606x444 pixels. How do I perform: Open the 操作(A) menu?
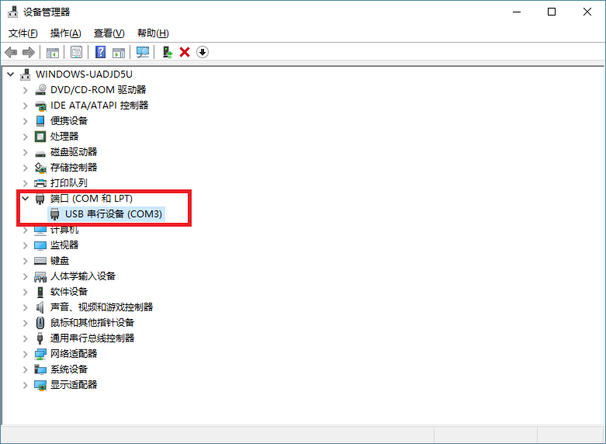(x=65, y=33)
